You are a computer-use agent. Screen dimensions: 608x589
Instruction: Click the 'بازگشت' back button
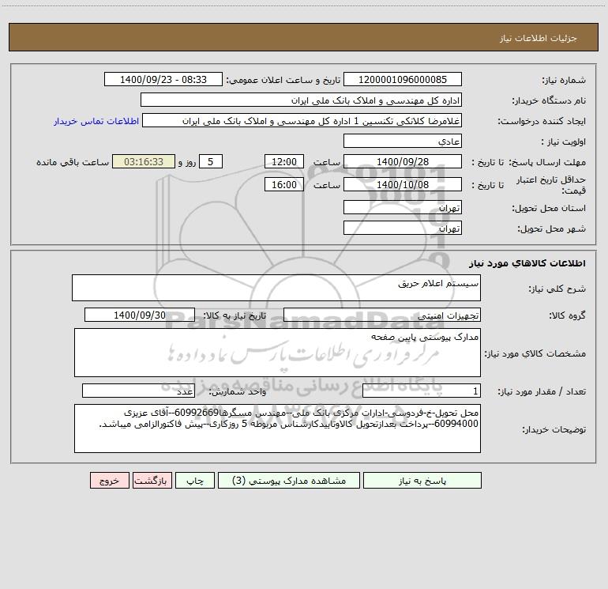[152, 480]
